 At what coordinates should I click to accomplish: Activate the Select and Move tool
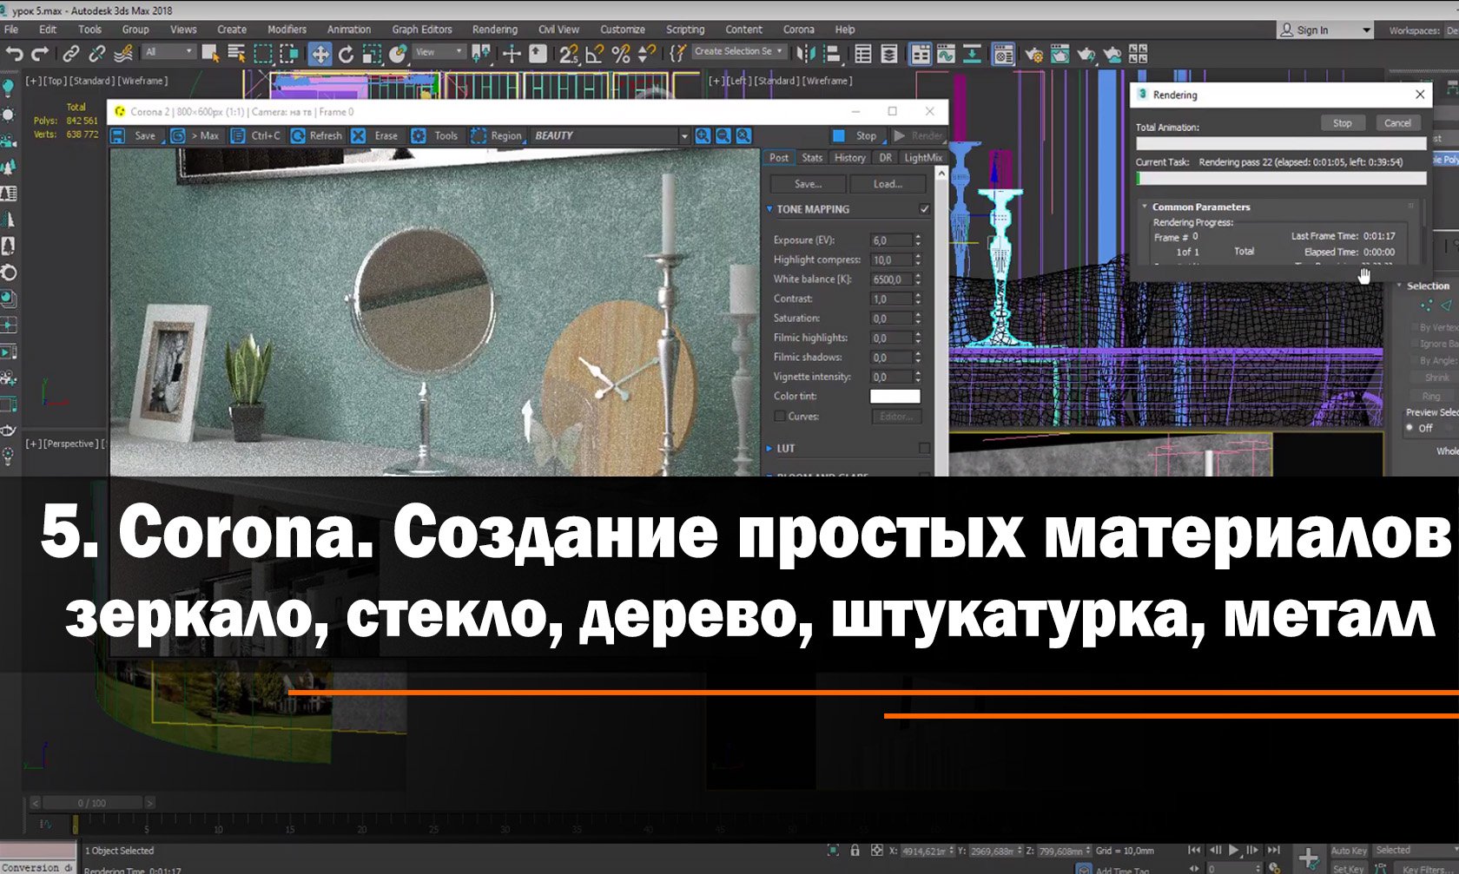click(x=320, y=54)
